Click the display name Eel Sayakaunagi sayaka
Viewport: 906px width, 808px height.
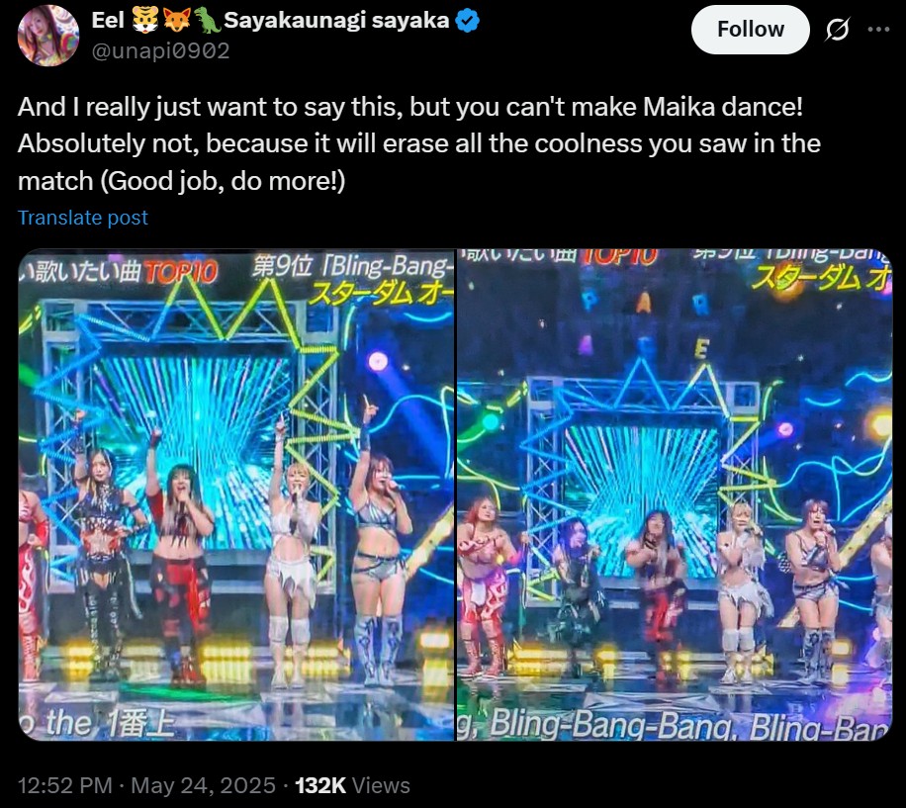270,21
